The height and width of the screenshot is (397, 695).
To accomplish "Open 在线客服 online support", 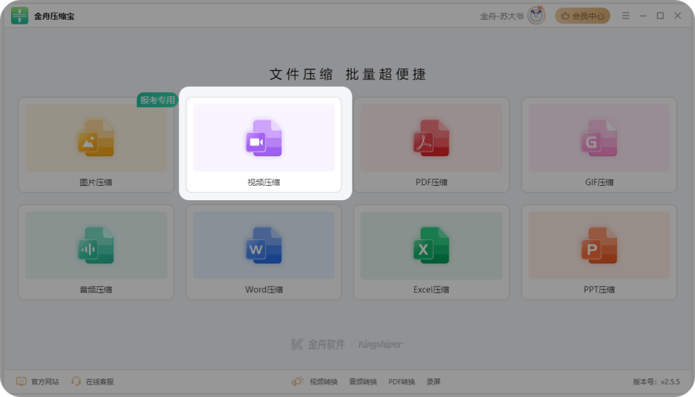I will 93,381.
